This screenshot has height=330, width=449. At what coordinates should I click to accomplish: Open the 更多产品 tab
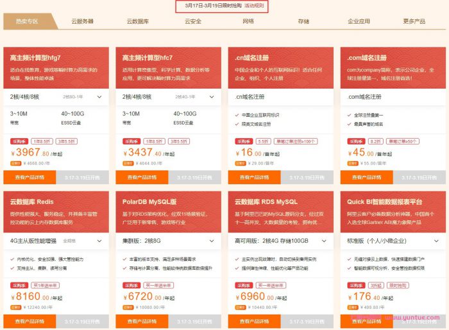(414, 21)
